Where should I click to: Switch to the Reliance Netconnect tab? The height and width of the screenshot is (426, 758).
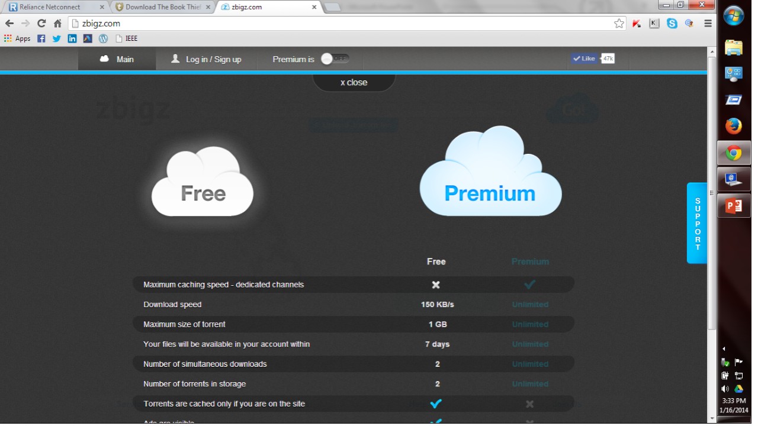[x=53, y=7]
